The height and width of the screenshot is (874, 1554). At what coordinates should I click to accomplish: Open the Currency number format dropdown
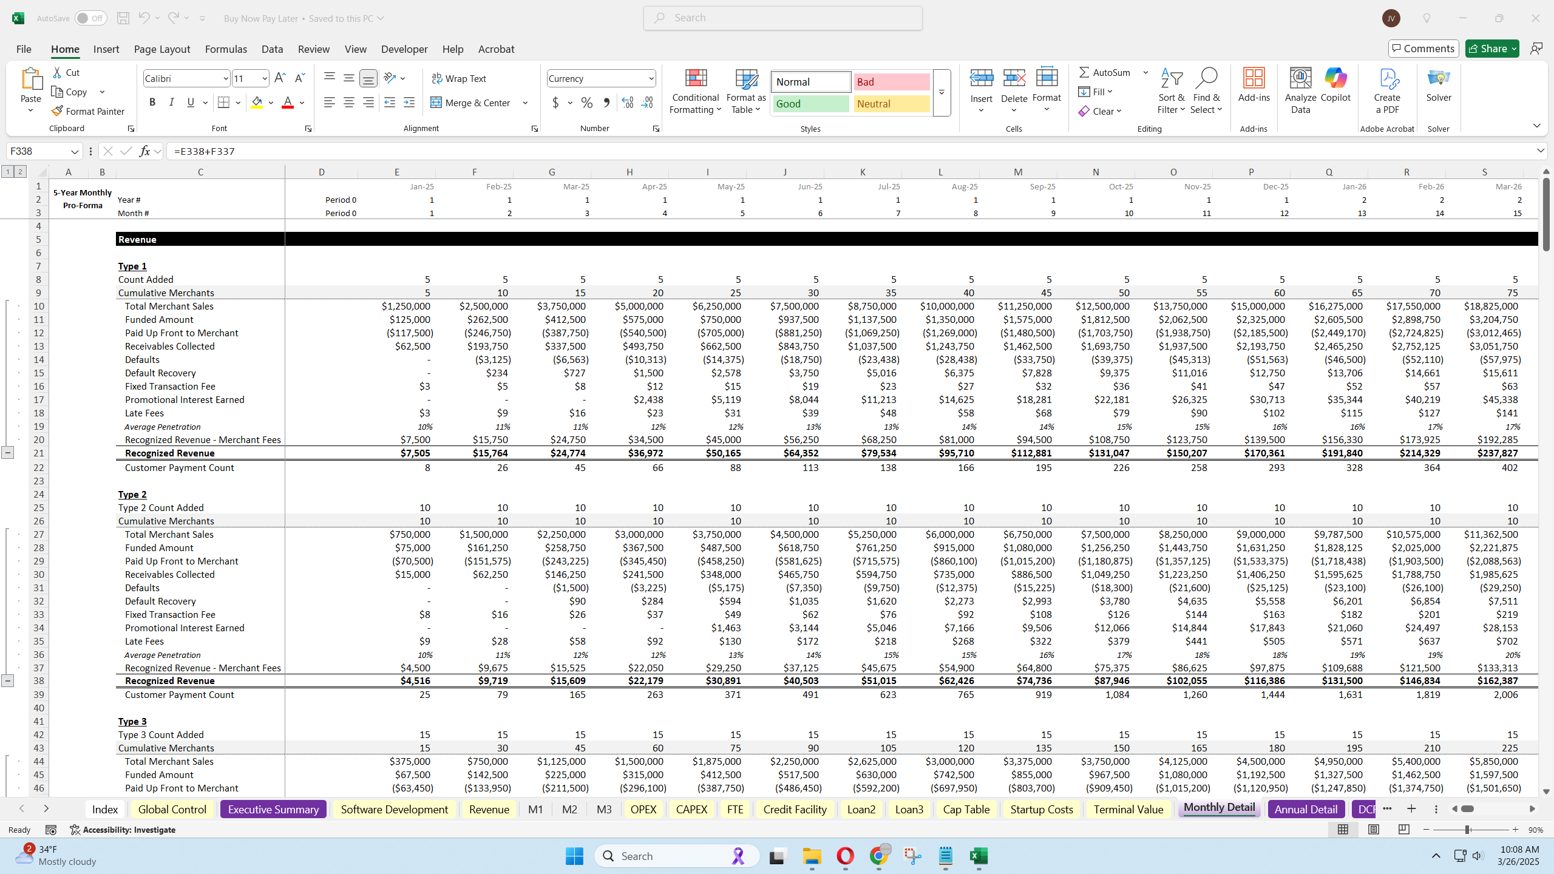click(x=651, y=78)
